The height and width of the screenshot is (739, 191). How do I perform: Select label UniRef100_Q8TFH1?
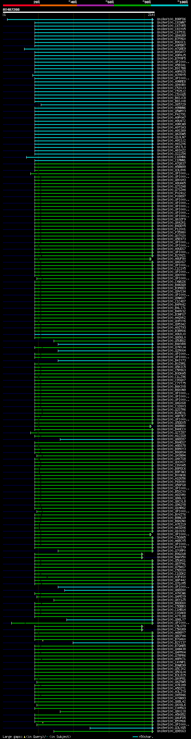coord(171,564)
